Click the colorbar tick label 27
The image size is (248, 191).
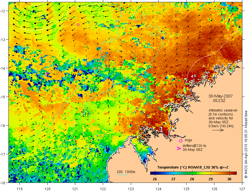click(174, 179)
